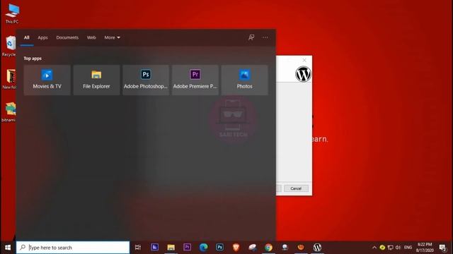Screen dimensions: 453x254
Task: Open Brave browser on the taskbar
Action: pos(236,248)
